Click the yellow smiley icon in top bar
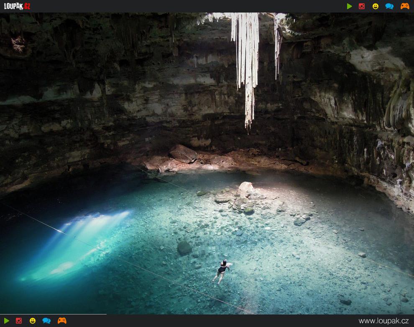Screen dimensions: 414x327 pyautogui.click(x=375, y=6)
